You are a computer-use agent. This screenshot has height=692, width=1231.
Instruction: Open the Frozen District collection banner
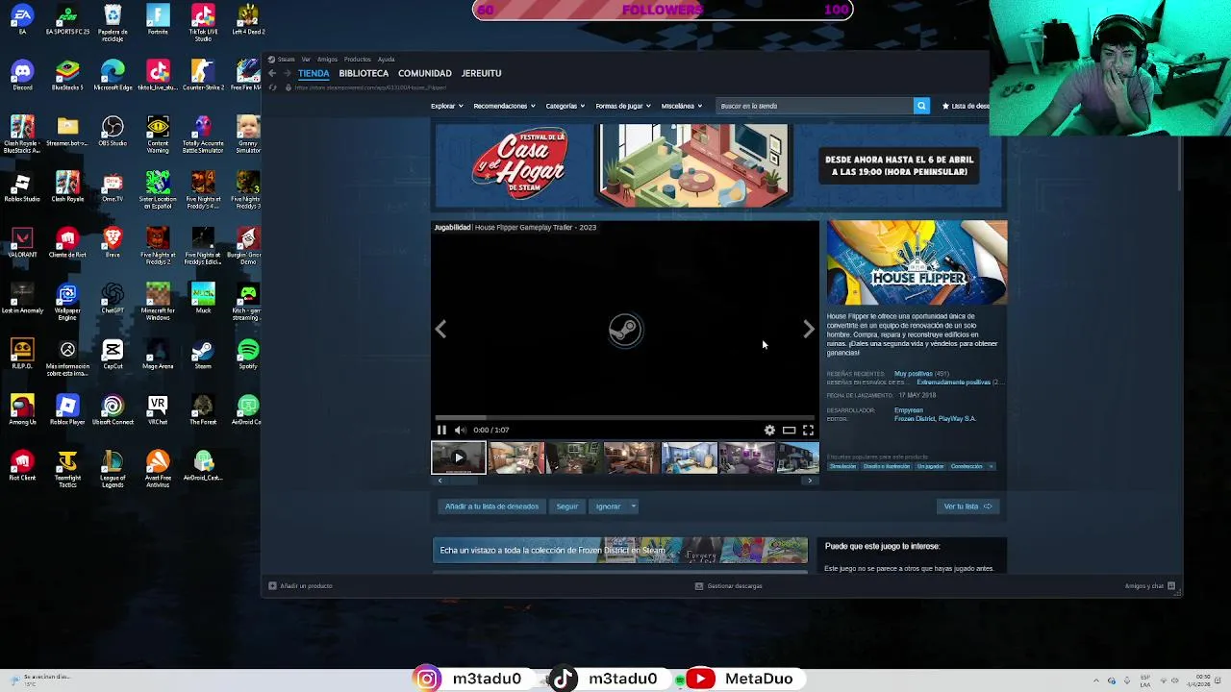(620, 551)
